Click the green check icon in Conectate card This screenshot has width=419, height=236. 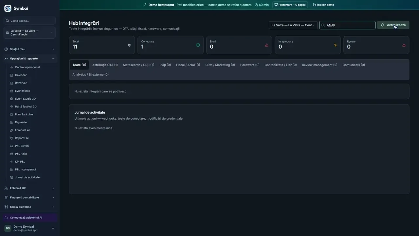click(198, 45)
